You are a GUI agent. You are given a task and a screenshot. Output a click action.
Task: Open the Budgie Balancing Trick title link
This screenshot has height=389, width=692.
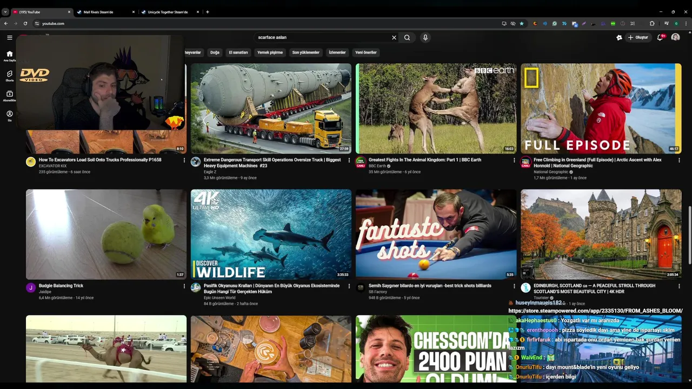(61, 286)
